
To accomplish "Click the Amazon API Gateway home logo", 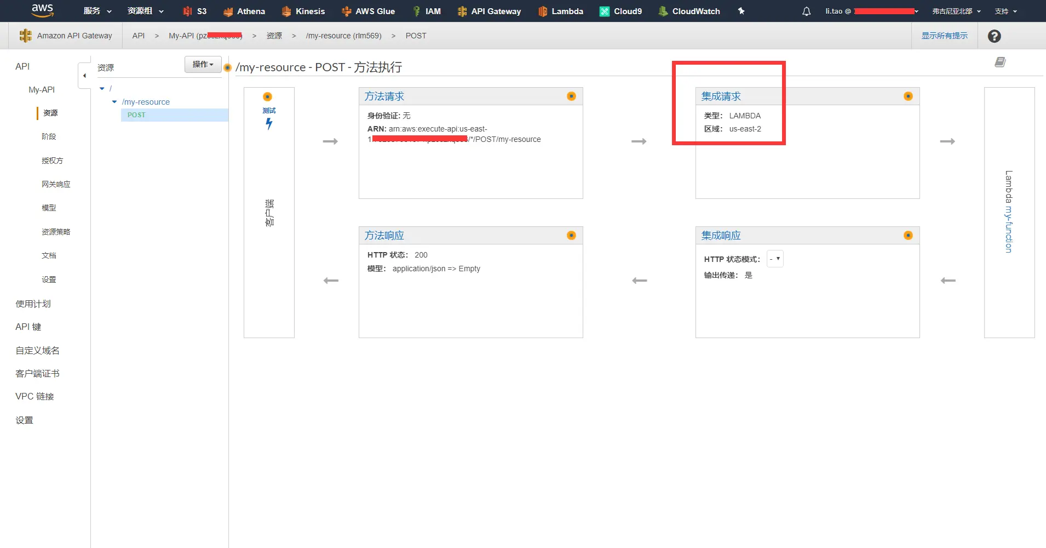I will click(25, 36).
